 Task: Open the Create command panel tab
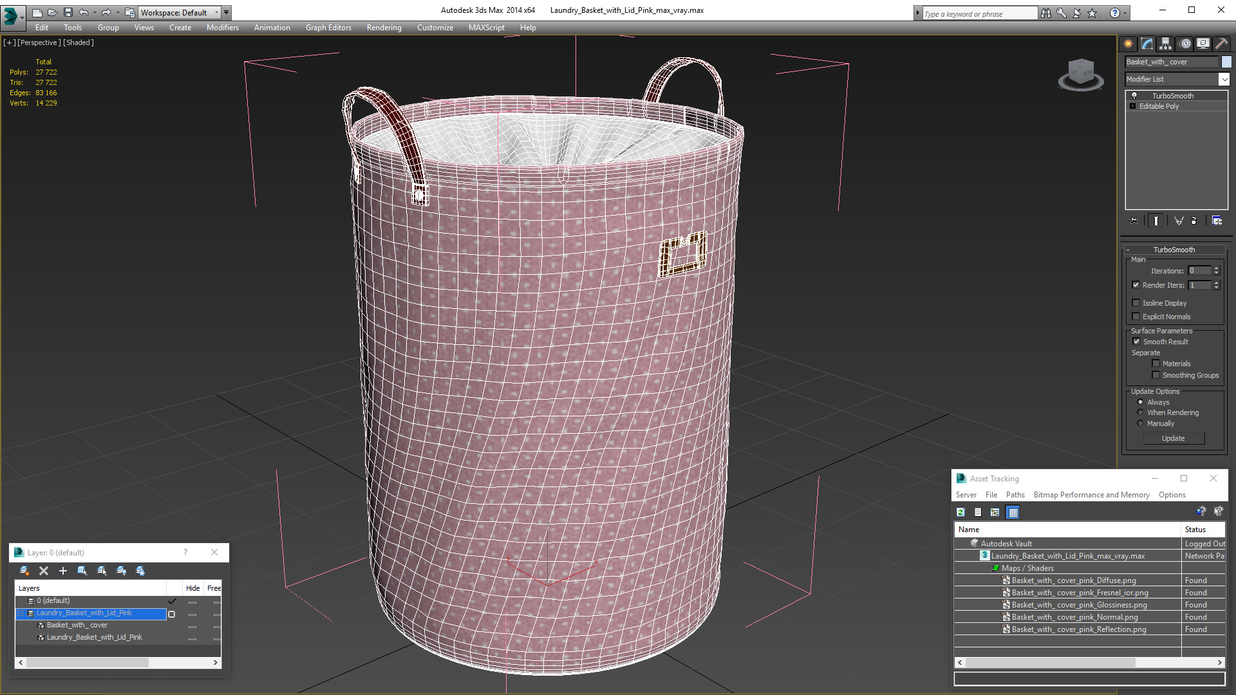(x=1128, y=44)
